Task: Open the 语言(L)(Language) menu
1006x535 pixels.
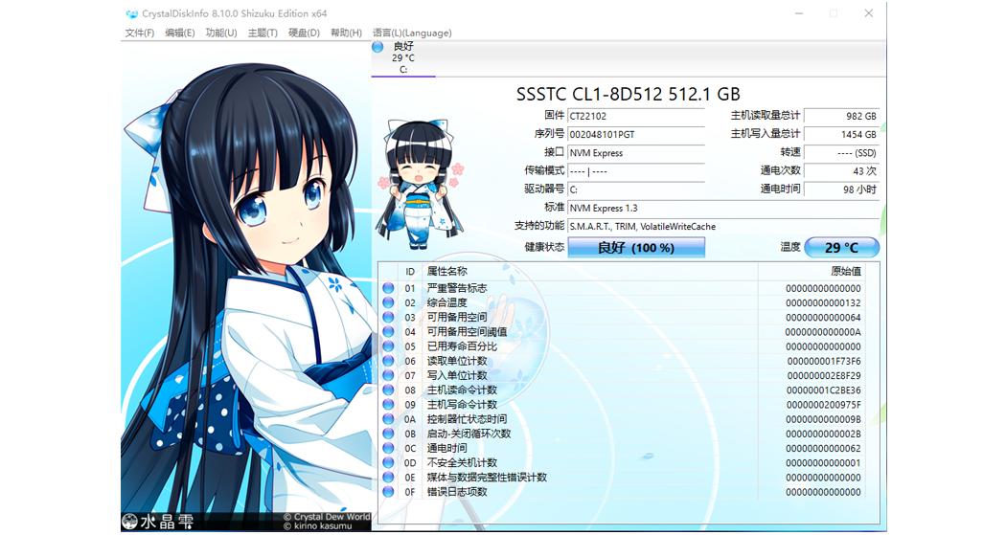Action: click(412, 33)
